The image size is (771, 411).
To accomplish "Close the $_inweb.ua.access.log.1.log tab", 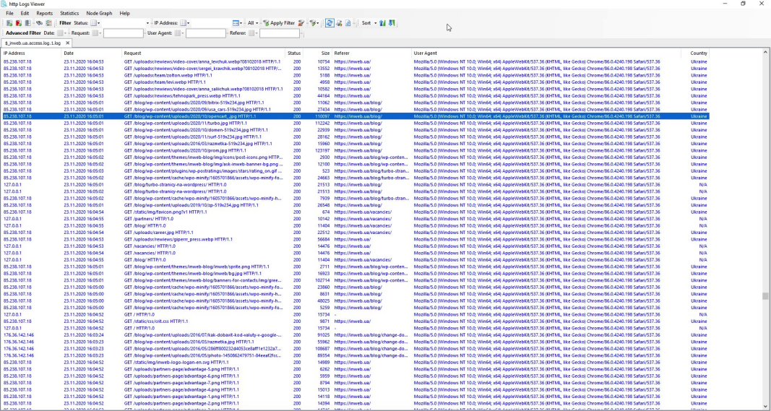I will 68,43.
